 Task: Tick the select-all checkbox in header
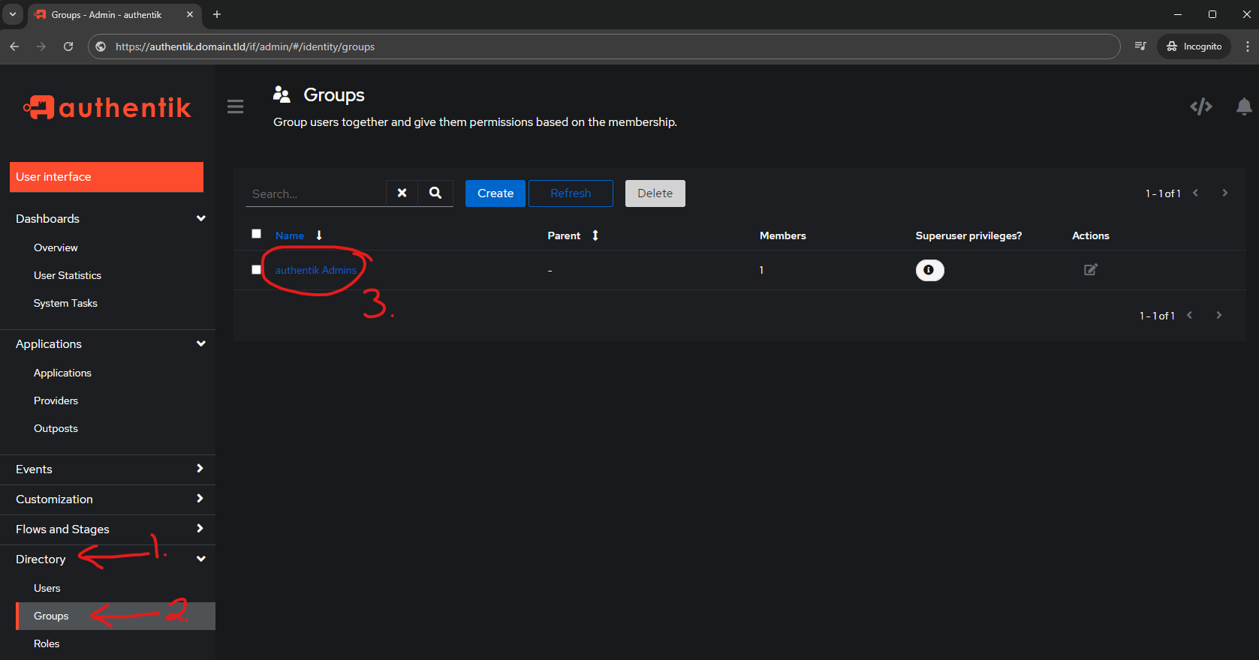[257, 234]
